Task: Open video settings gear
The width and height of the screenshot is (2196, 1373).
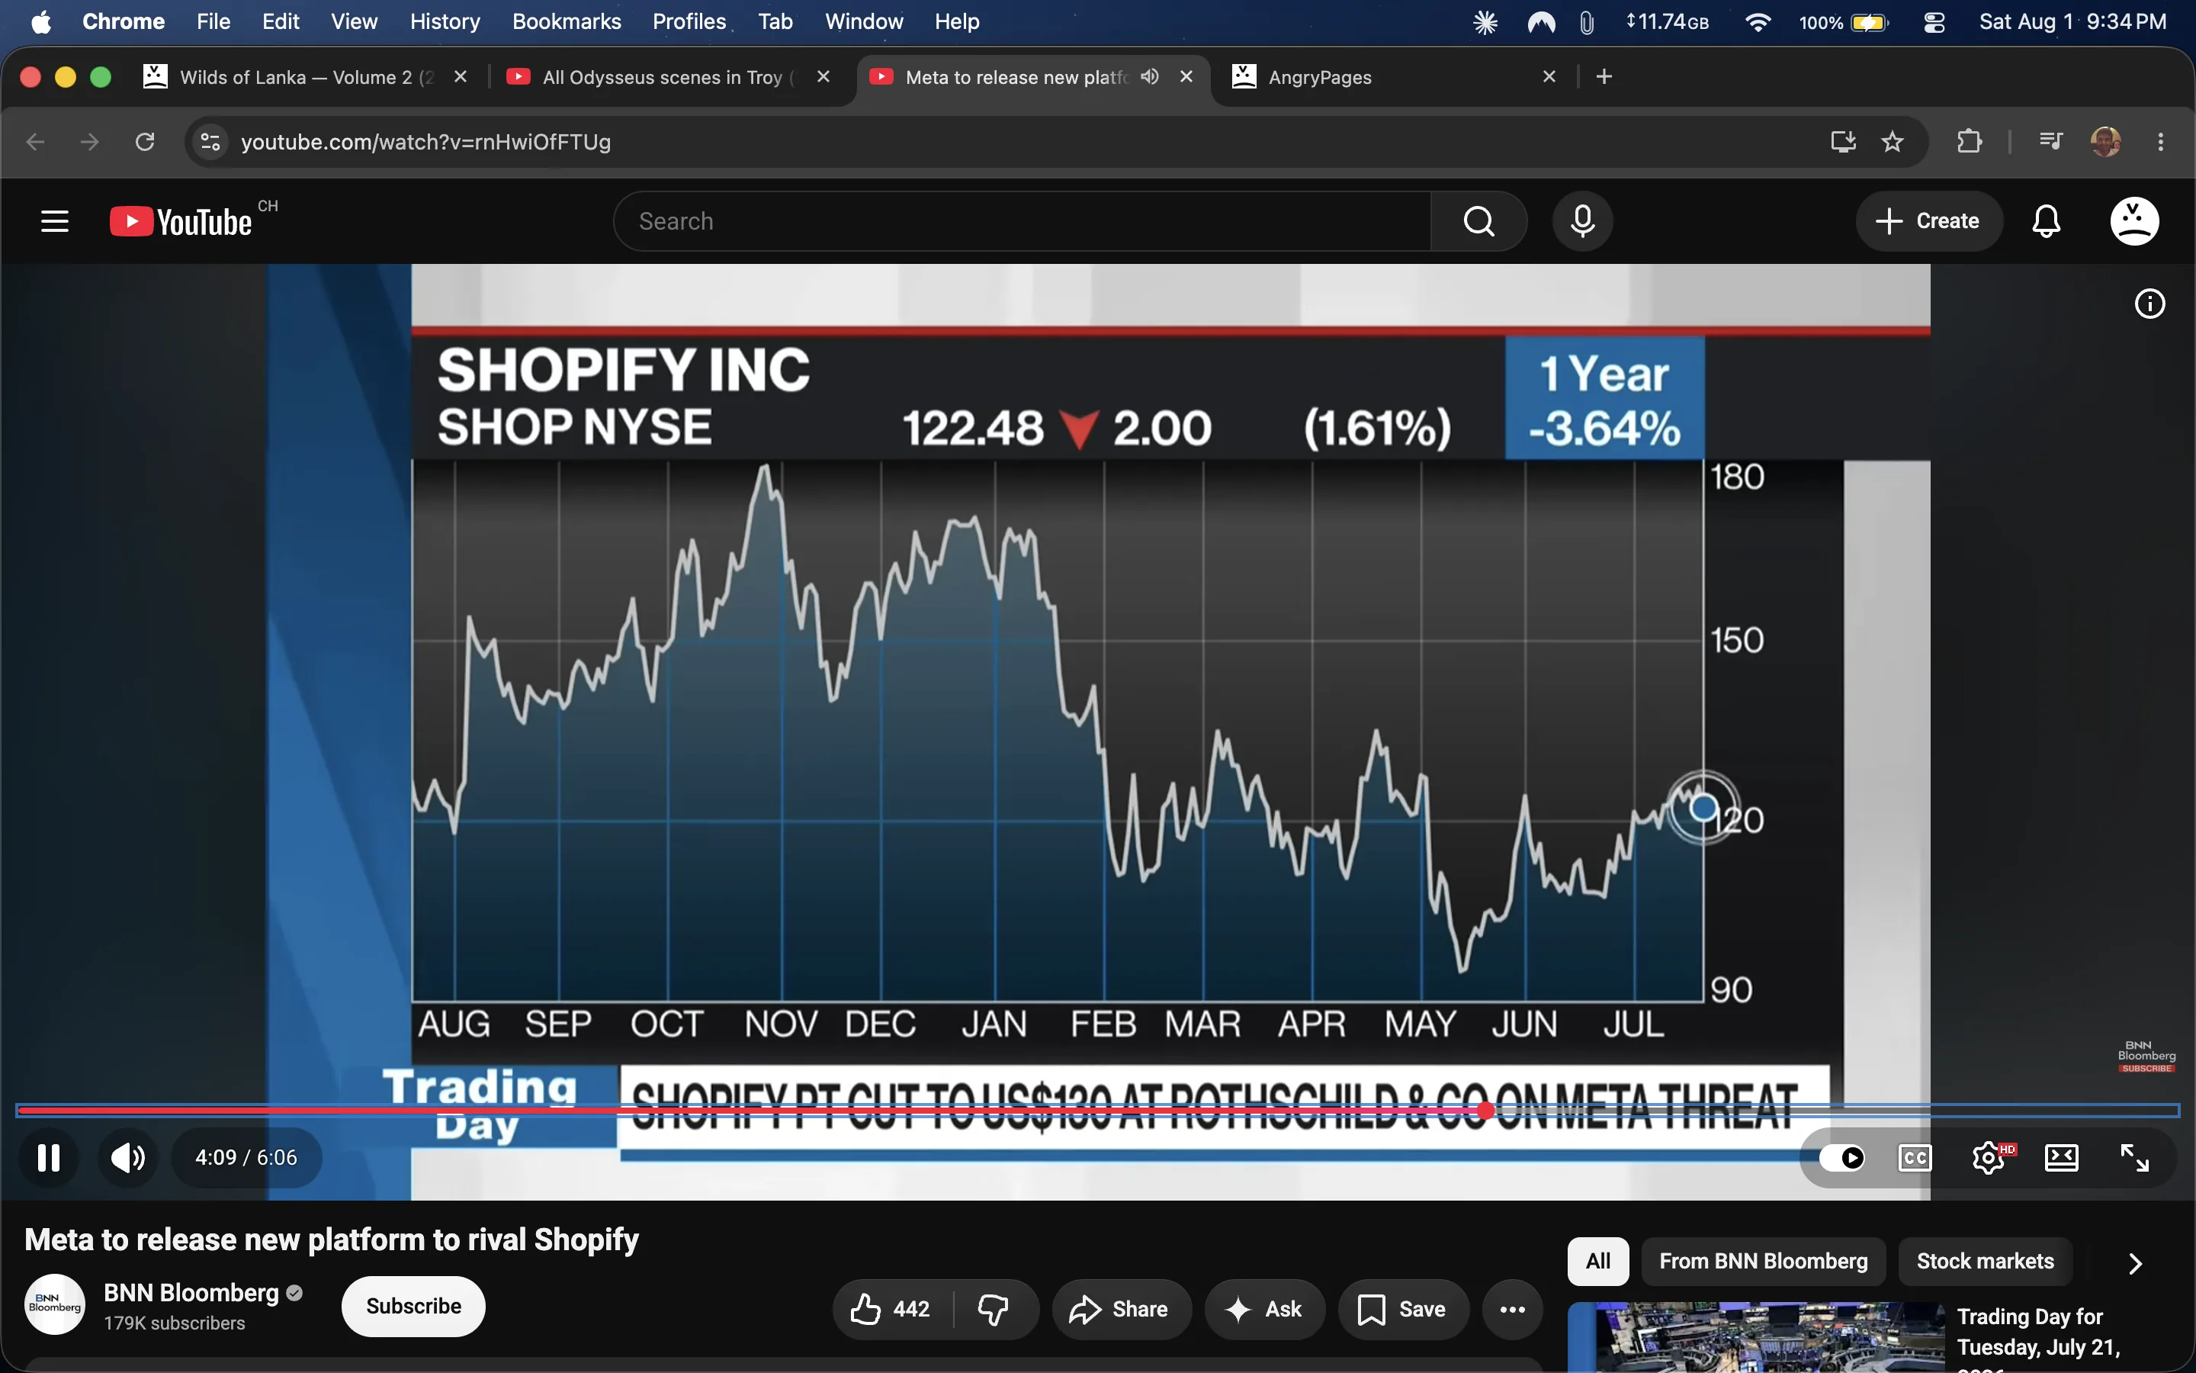Action: 1989,1158
